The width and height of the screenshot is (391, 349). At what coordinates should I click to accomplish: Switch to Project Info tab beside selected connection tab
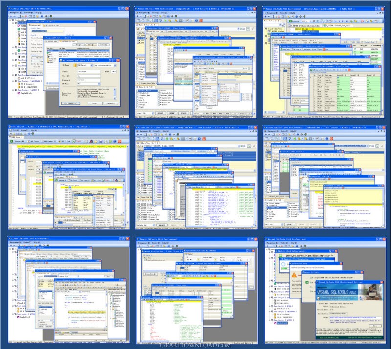point(51,41)
